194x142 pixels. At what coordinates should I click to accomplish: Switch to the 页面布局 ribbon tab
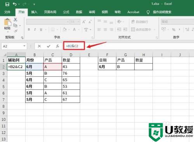tap(50, 12)
